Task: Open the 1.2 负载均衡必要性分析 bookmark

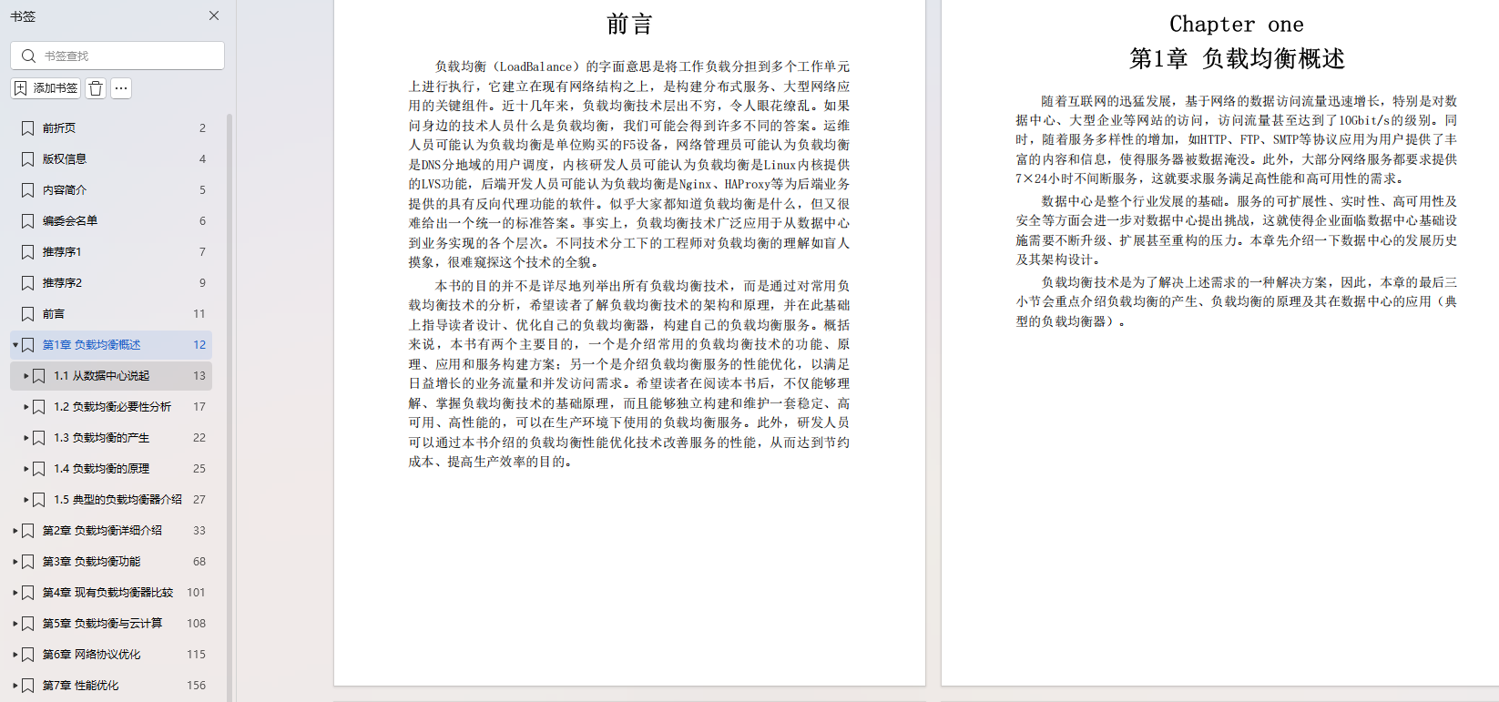Action: click(112, 407)
